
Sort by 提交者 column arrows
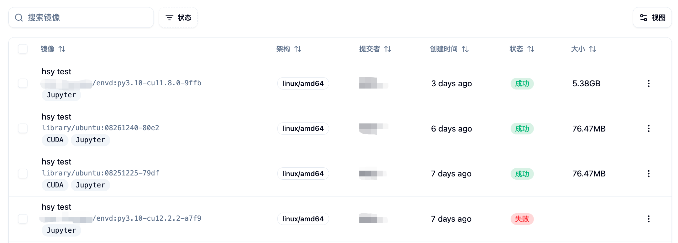point(388,49)
